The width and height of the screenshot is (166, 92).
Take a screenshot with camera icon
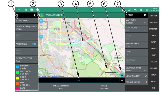[x=32, y=10]
